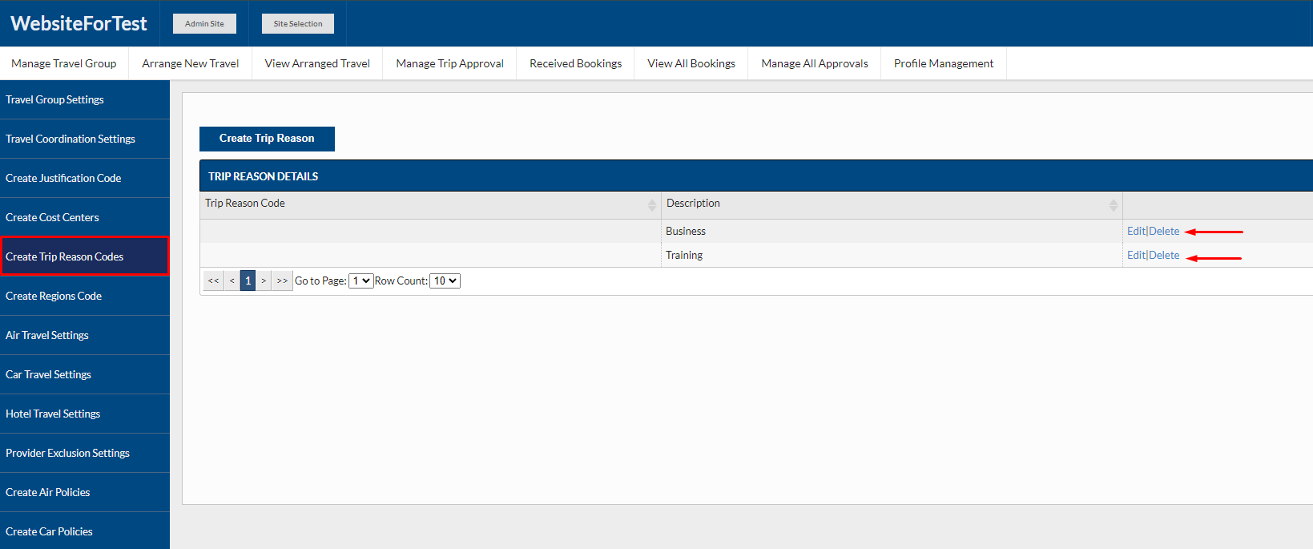This screenshot has height=549, width=1313.
Task: Click the Description column header text
Action: (693, 204)
